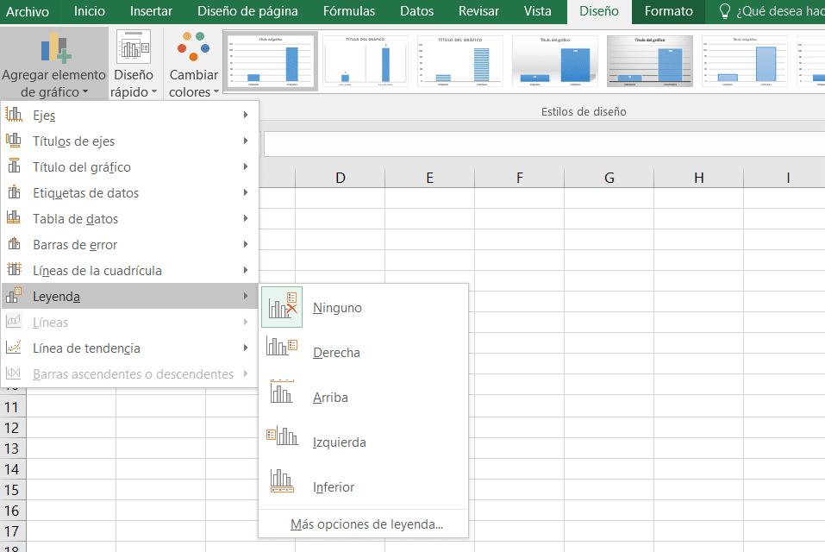Apply the second chart style with thin bars

(x=366, y=61)
